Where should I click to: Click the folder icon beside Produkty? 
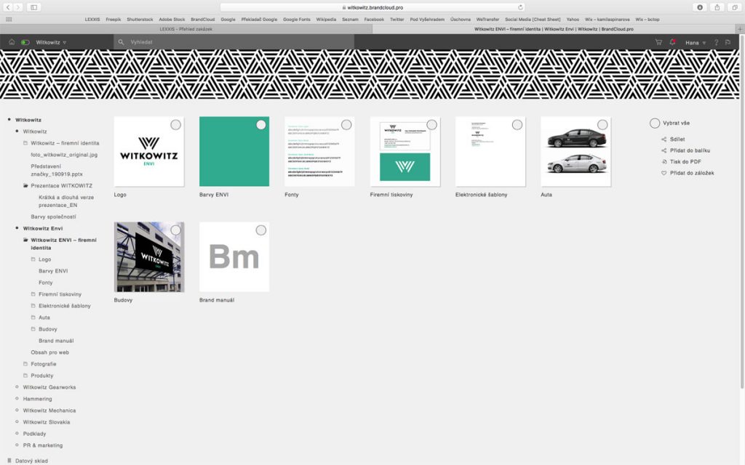pos(25,376)
